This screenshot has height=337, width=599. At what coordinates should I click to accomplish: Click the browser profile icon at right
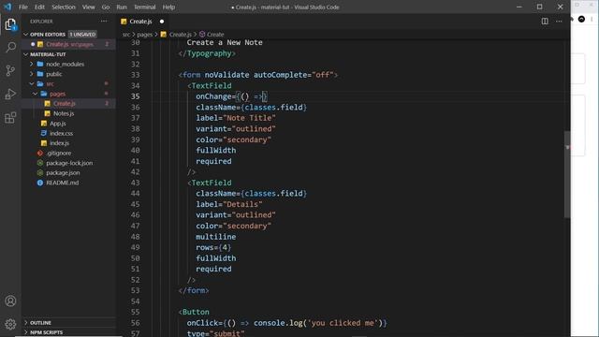(x=581, y=19)
